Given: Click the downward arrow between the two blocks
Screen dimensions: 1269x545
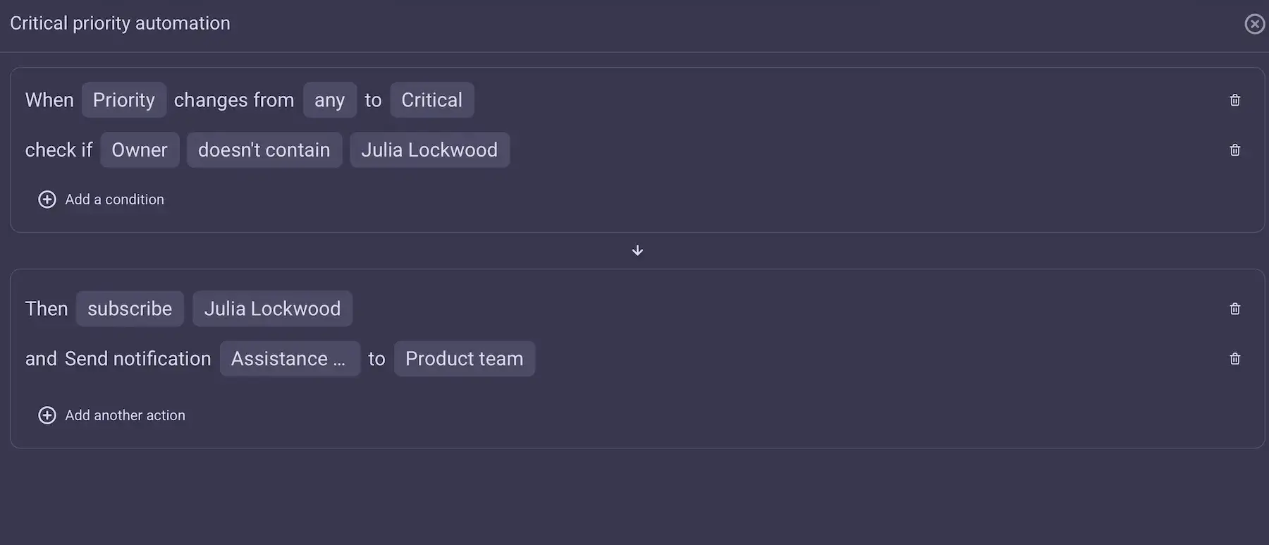Looking at the screenshot, I should (x=637, y=250).
